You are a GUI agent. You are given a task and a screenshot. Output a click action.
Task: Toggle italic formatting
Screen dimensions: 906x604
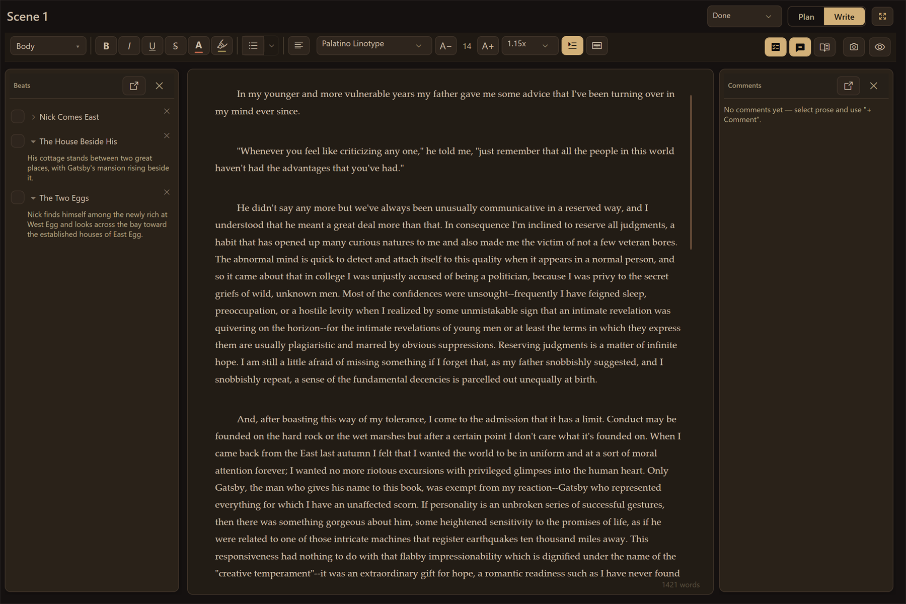coord(129,46)
